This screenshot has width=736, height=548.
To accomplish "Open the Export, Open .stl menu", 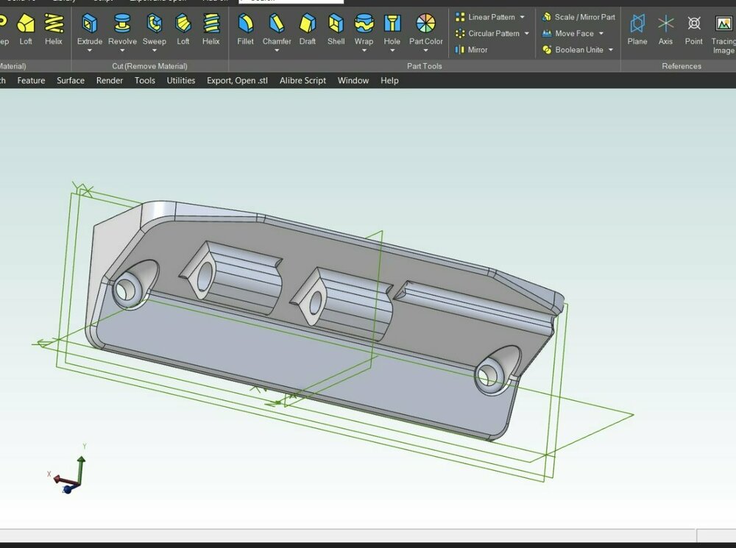I will click(x=237, y=80).
